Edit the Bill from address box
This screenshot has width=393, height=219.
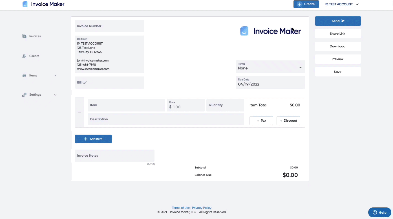[109, 54]
